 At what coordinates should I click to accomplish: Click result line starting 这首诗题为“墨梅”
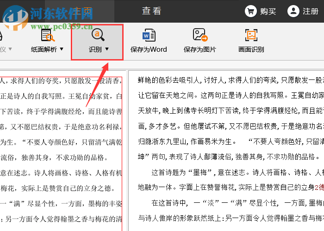(x=237, y=172)
